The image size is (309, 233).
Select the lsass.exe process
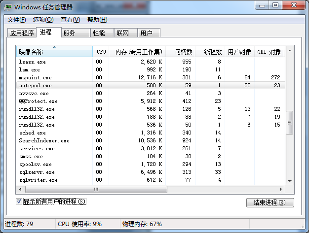click(151, 62)
